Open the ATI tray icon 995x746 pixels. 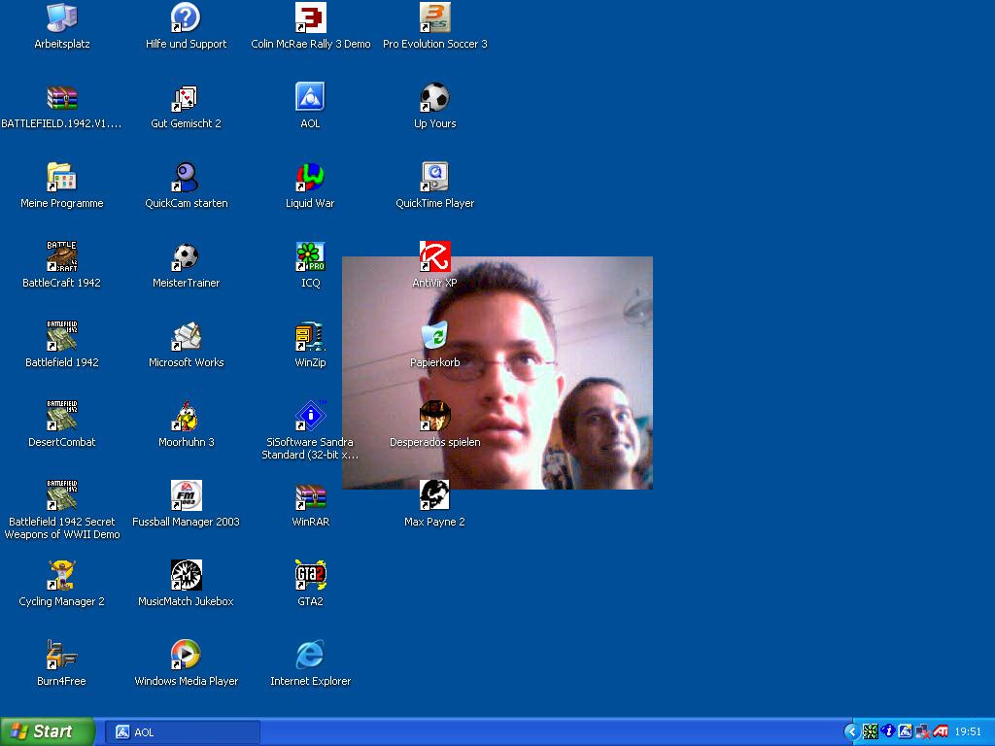point(941,732)
